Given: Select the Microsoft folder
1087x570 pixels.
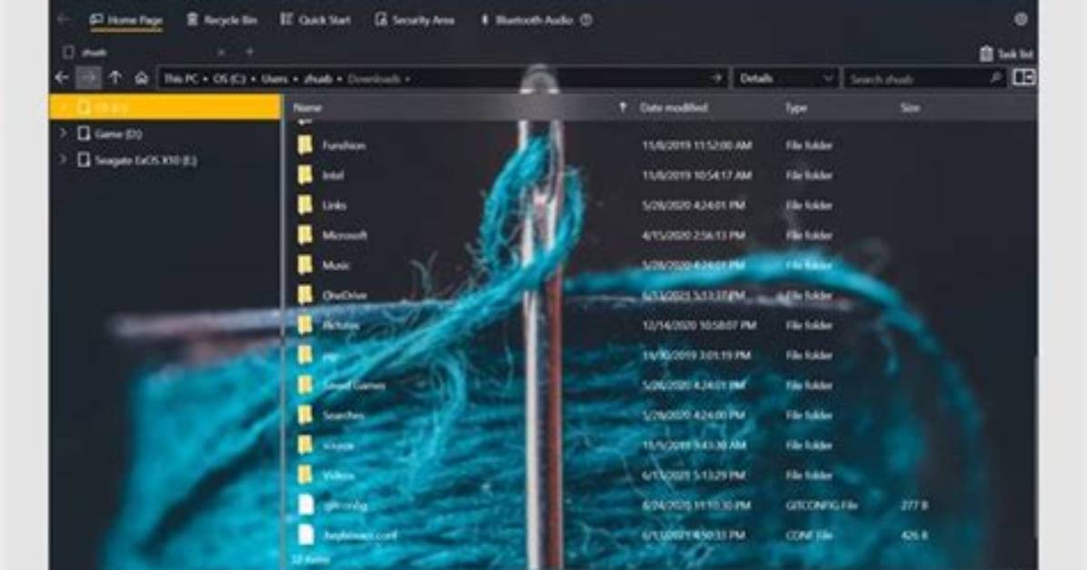Looking at the screenshot, I should click(344, 235).
